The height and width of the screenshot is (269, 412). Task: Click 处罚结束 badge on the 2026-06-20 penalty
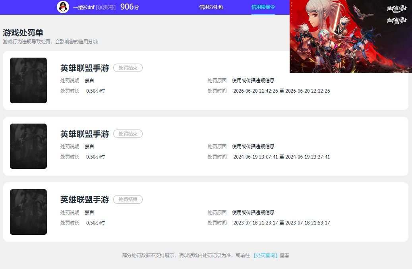pyautogui.click(x=128, y=68)
